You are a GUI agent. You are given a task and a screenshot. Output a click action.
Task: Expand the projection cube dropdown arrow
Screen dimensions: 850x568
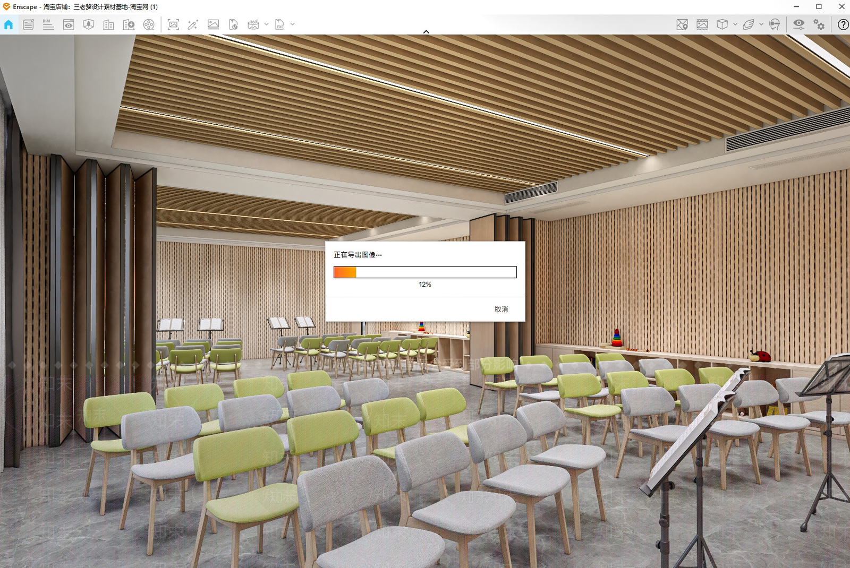pos(735,24)
